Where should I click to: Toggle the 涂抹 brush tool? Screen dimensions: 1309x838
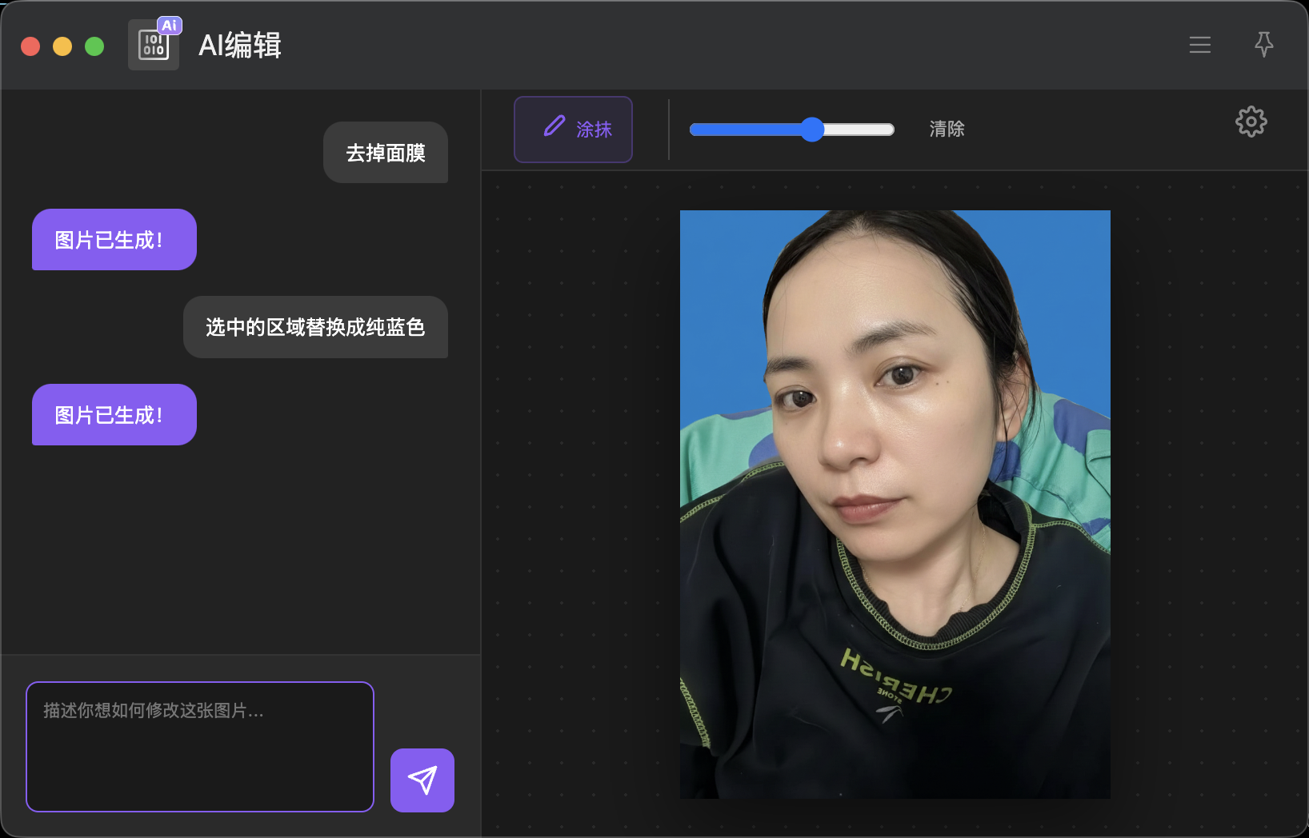573,130
